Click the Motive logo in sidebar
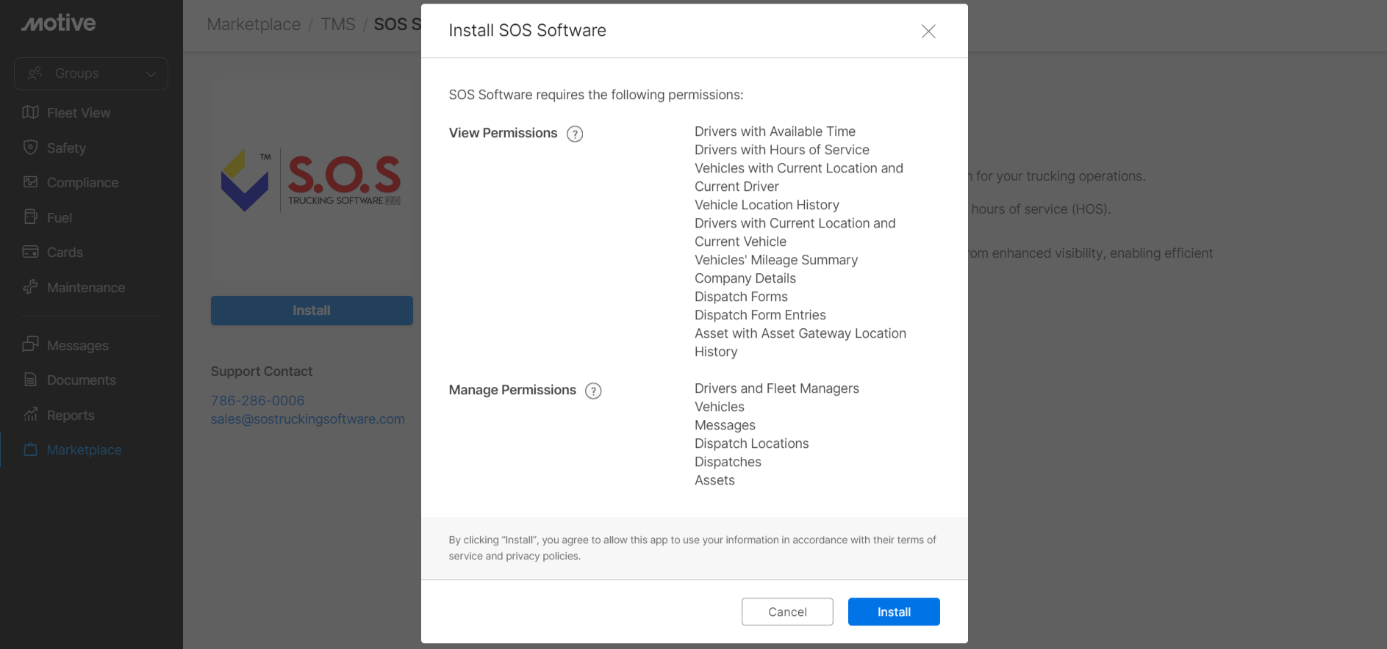 coord(59,23)
